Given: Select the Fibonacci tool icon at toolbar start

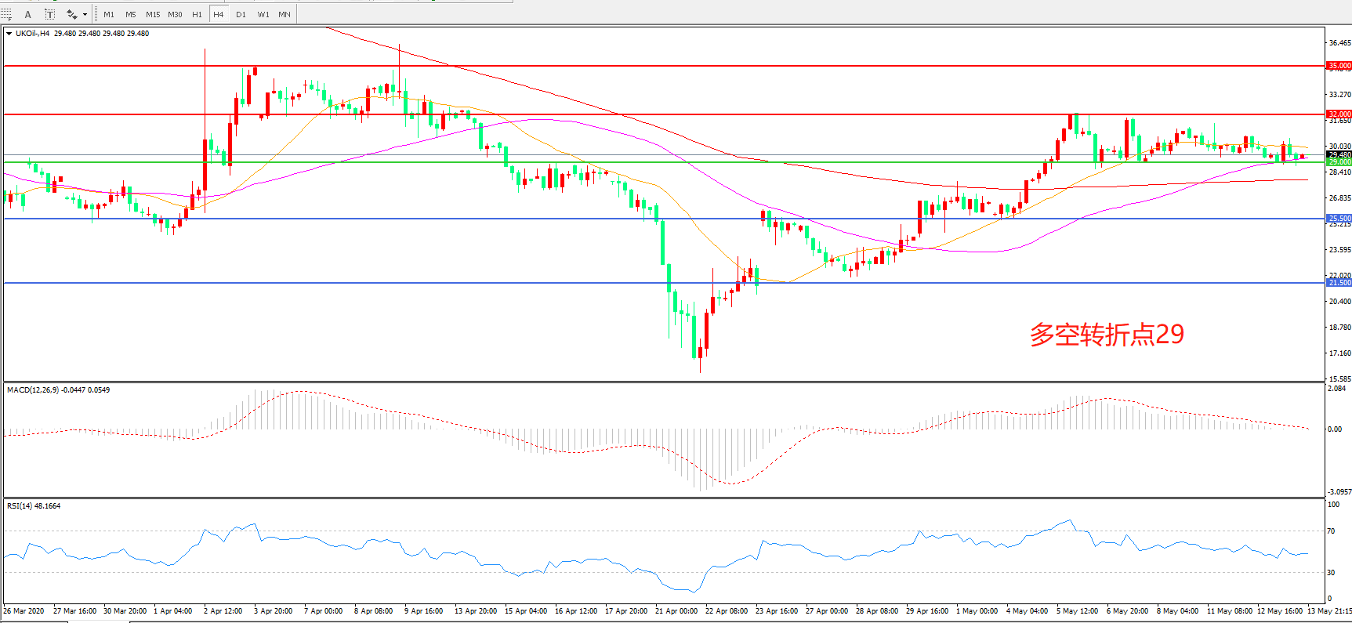Looking at the screenshot, I should click(6, 14).
